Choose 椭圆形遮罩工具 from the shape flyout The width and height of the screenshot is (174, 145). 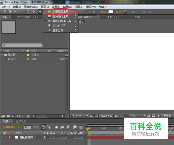click(60, 21)
